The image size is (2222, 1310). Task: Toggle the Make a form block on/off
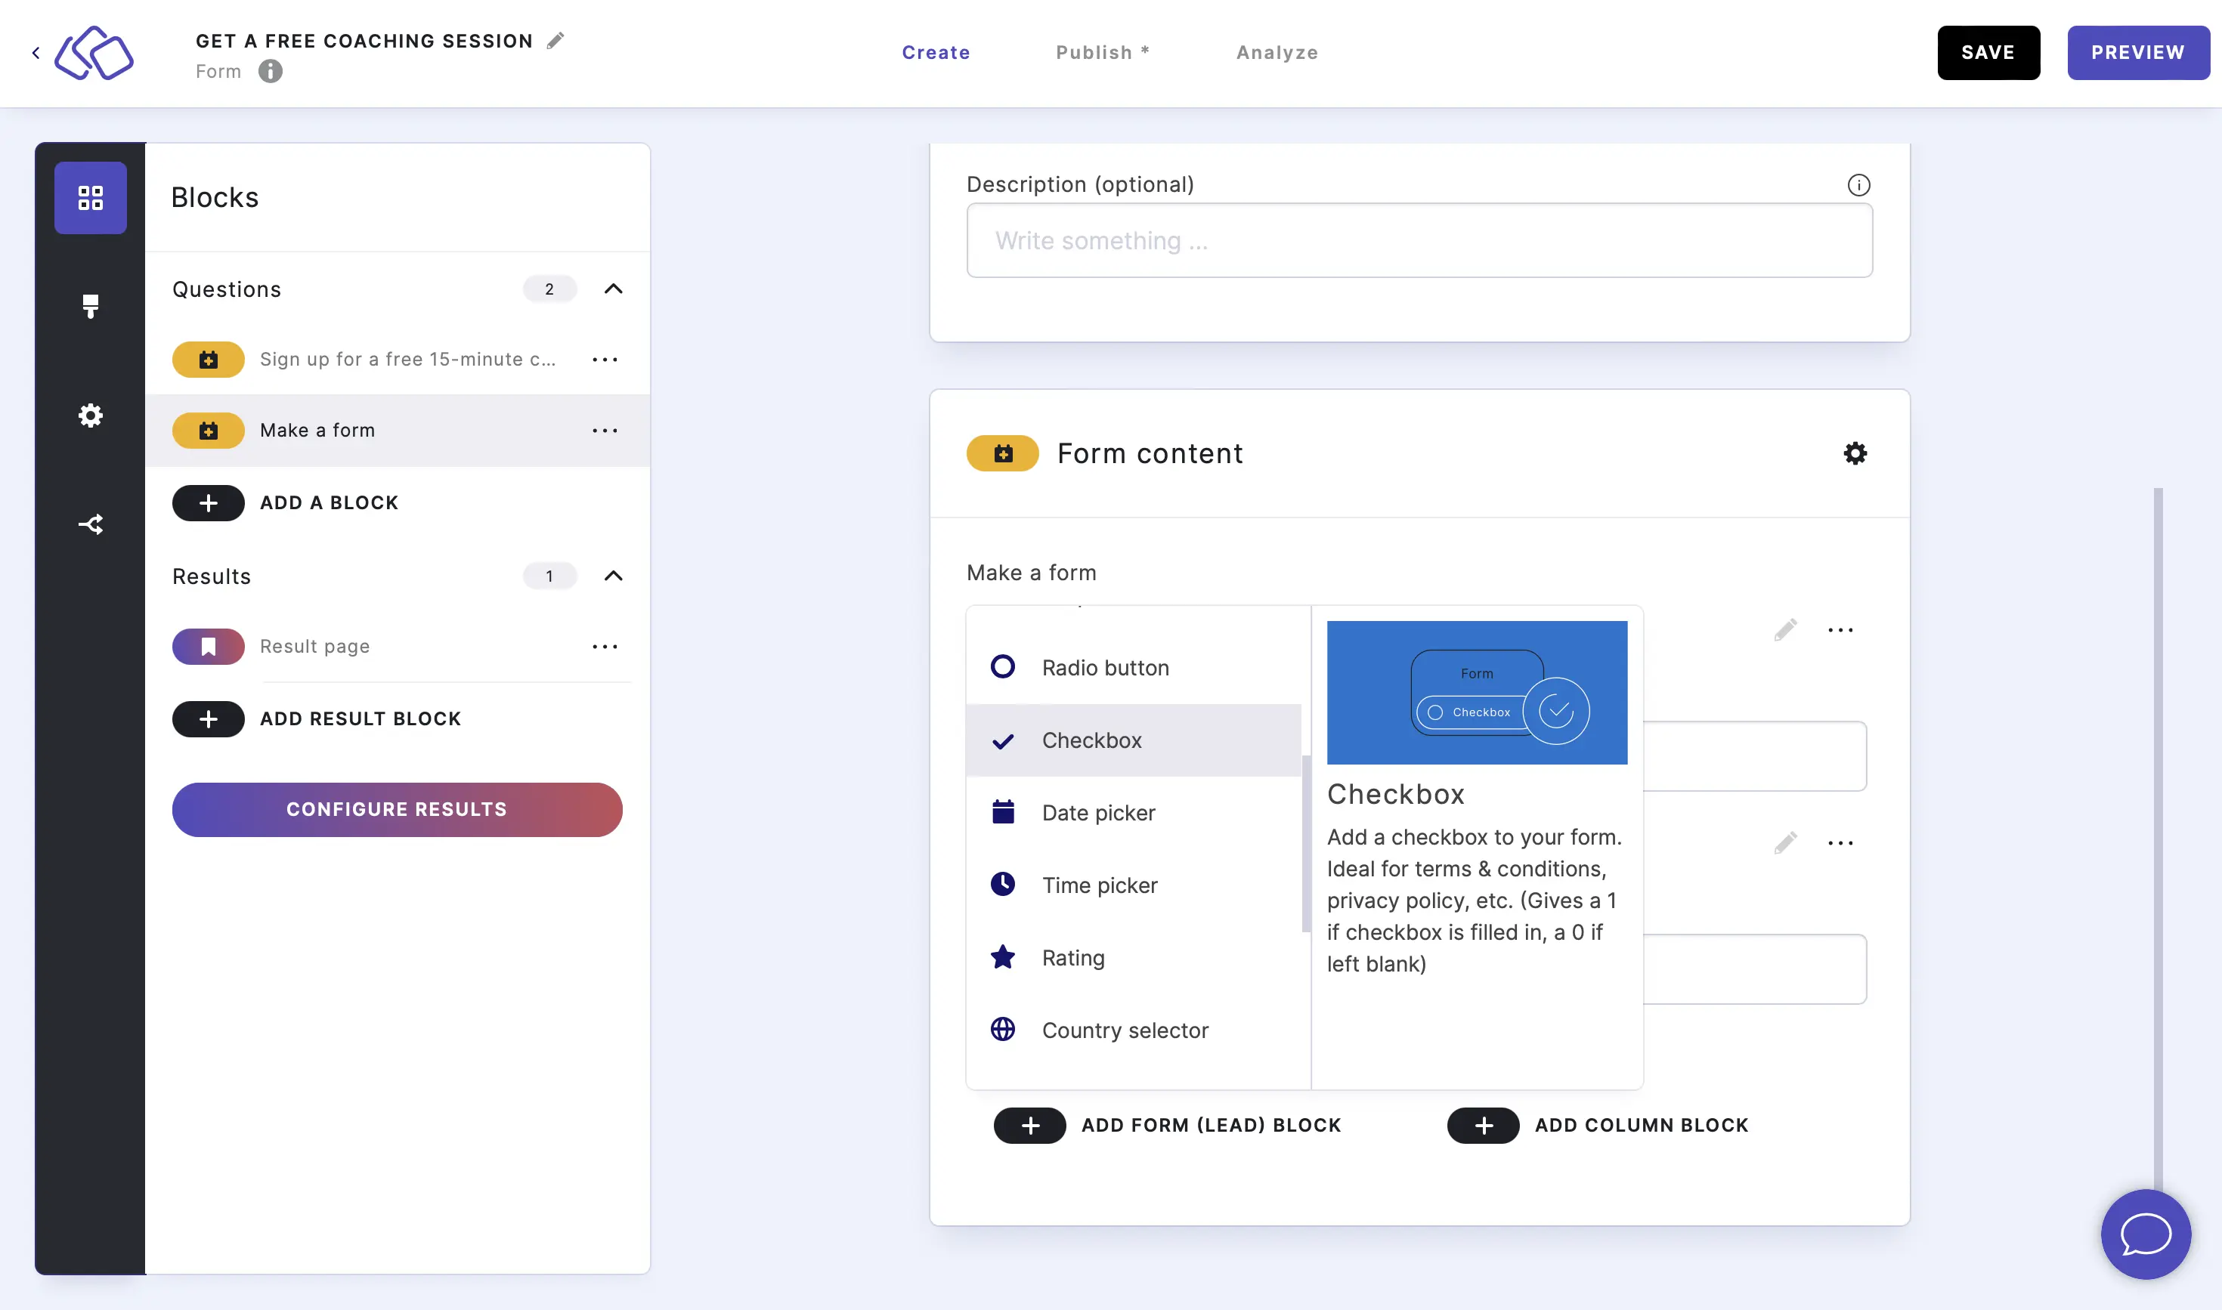tap(207, 431)
